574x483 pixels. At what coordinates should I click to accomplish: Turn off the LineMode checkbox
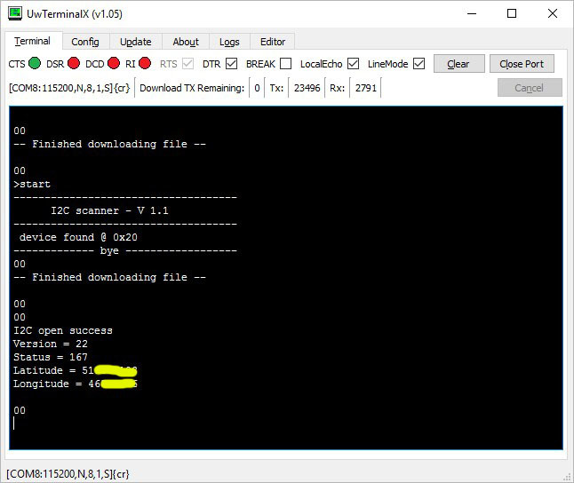point(419,64)
